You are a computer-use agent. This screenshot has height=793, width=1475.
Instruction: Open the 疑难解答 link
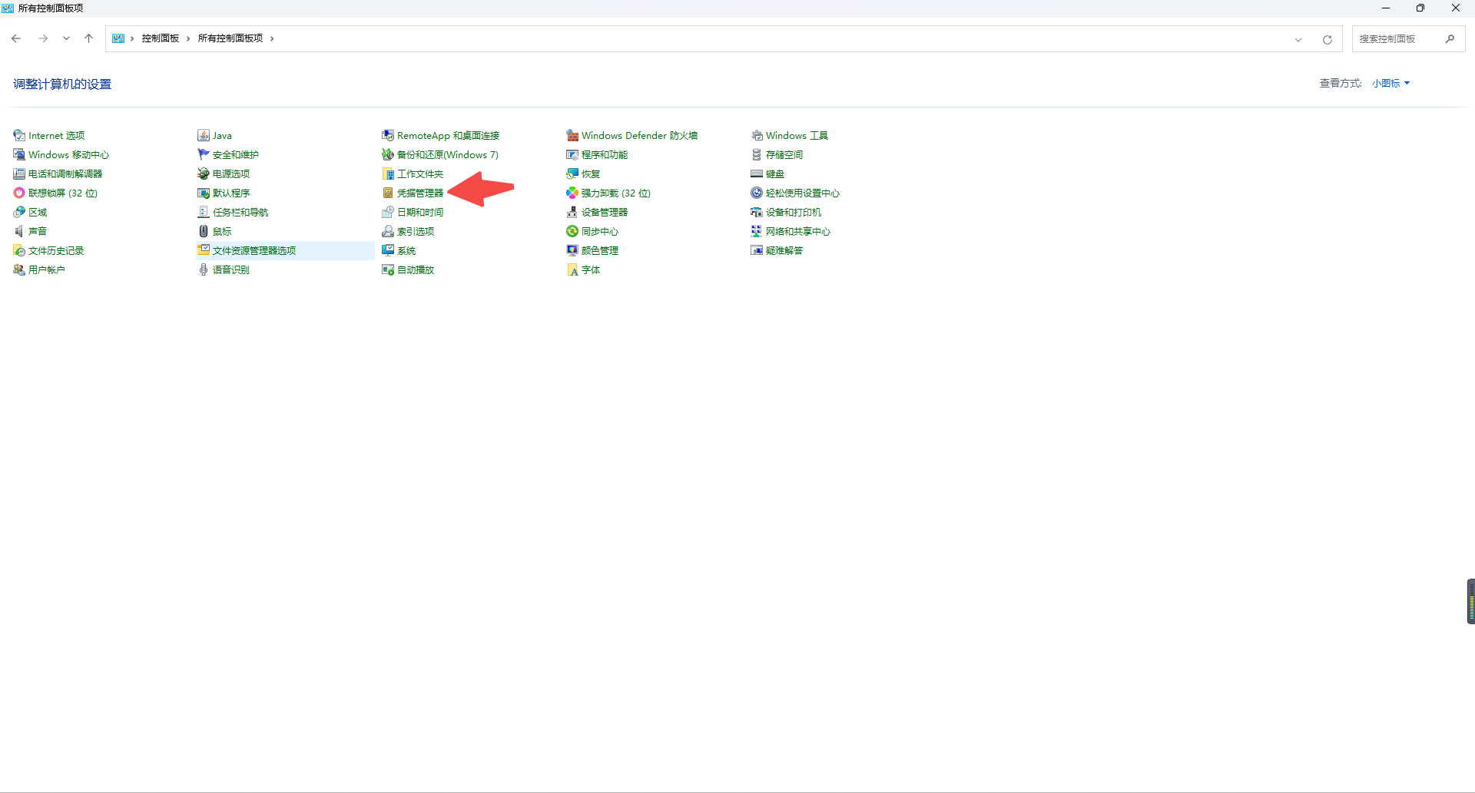pos(784,250)
